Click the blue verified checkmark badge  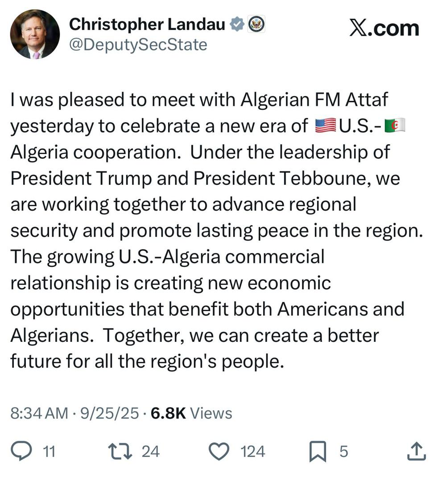click(x=236, y=25)
